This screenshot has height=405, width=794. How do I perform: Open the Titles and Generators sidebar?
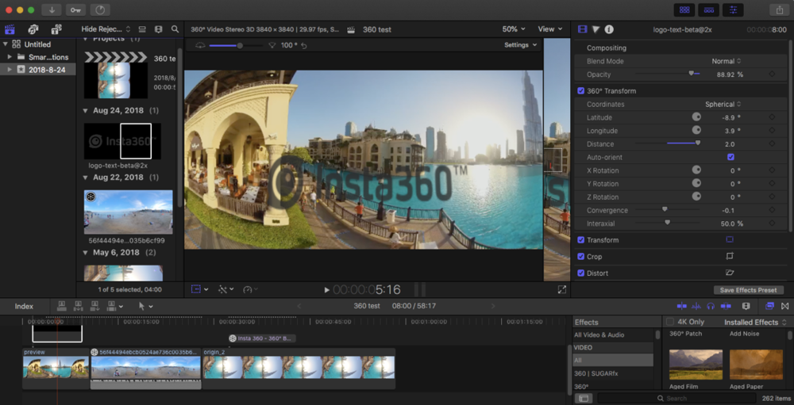coord(56,29)
